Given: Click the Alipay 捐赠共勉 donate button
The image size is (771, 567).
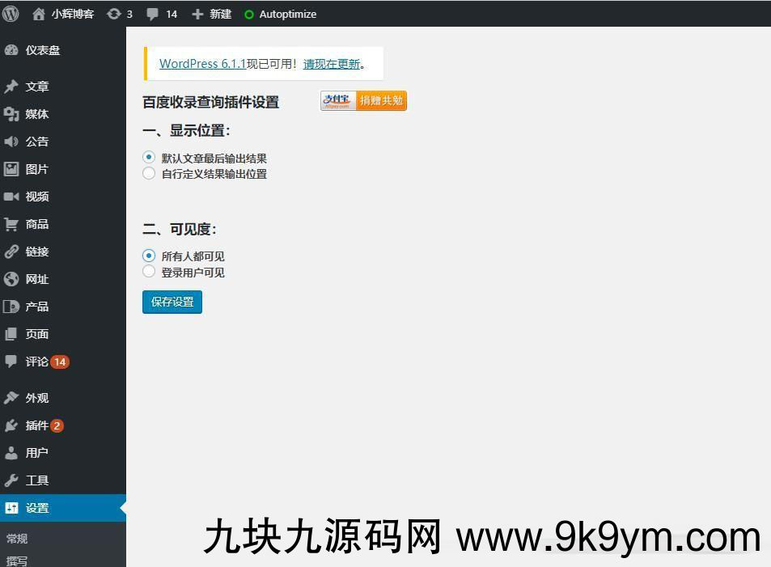Looking at the screenshot, I should point(363,101).
